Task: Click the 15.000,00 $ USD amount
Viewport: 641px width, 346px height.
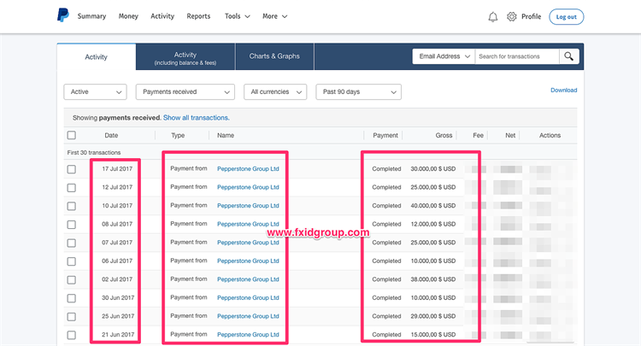Action: 433,335
